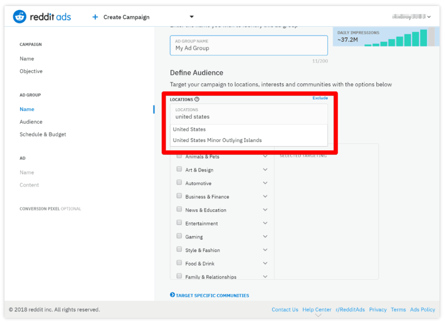Check the Art & Design checkbox
The width and height of the screenshot is (445, 327).
[179, 169]
